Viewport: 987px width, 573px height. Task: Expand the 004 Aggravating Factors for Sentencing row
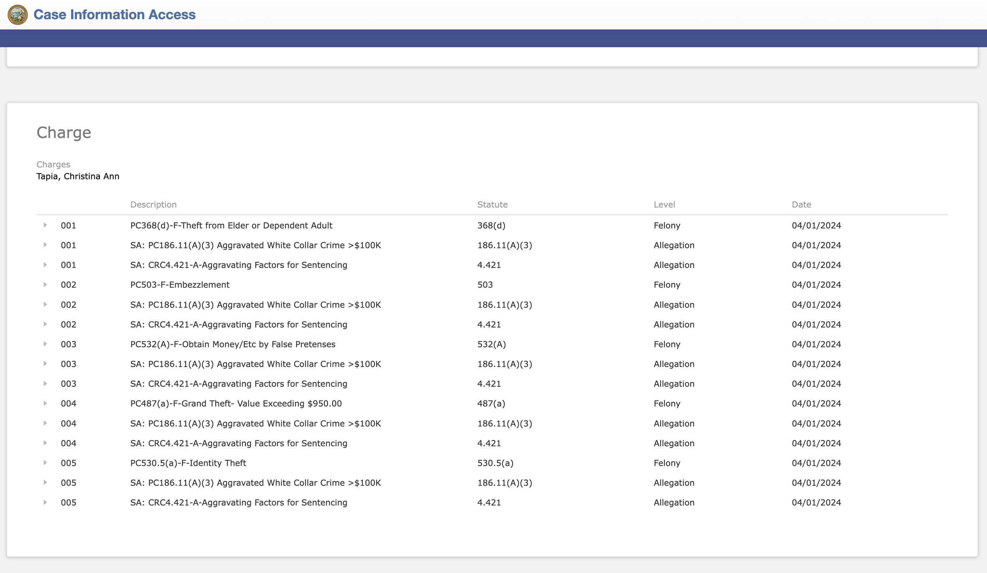coord(45,443)
